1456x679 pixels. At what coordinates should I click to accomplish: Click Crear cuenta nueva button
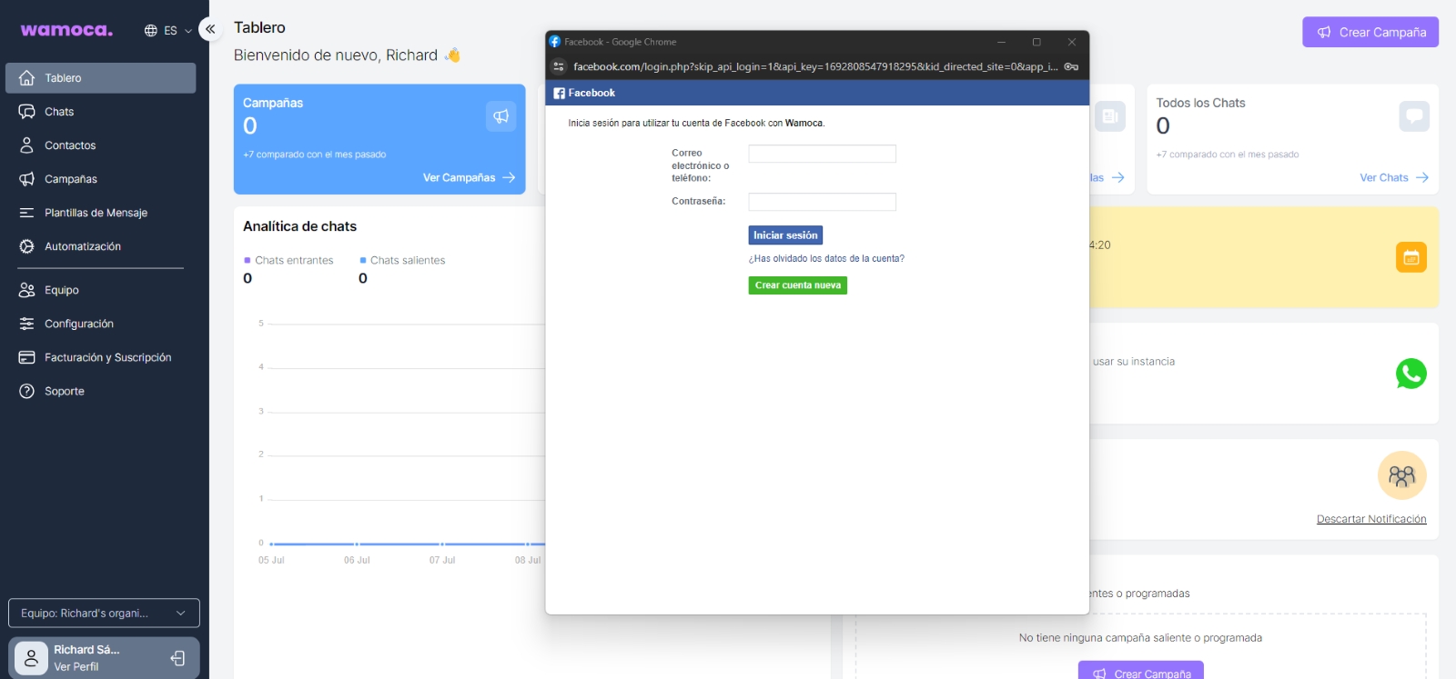pyautogui.click(x=797, y=285)
